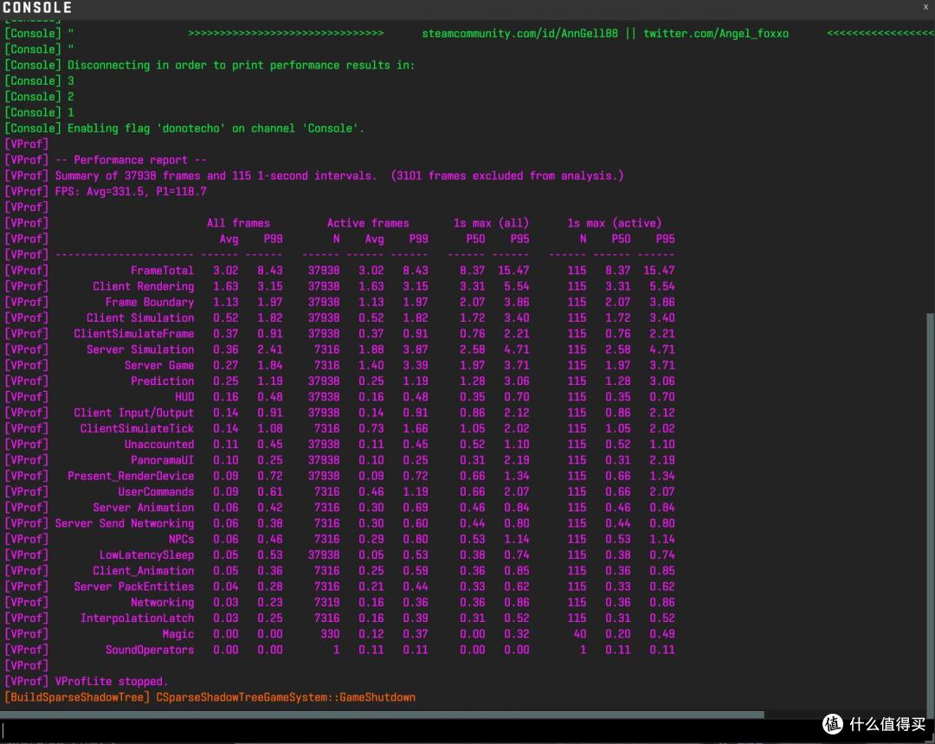Click the Frame Boundary row label
935x744 pixels.
pyautogui.click(x=150, y=302)
